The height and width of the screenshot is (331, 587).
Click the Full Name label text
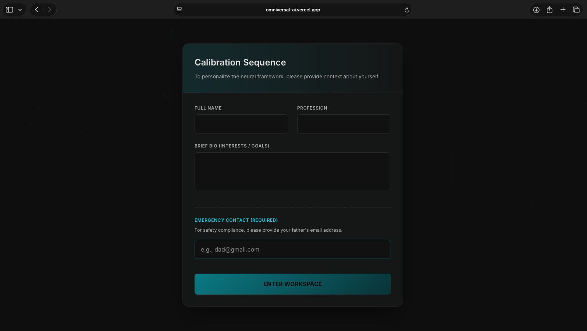[208, 108]
